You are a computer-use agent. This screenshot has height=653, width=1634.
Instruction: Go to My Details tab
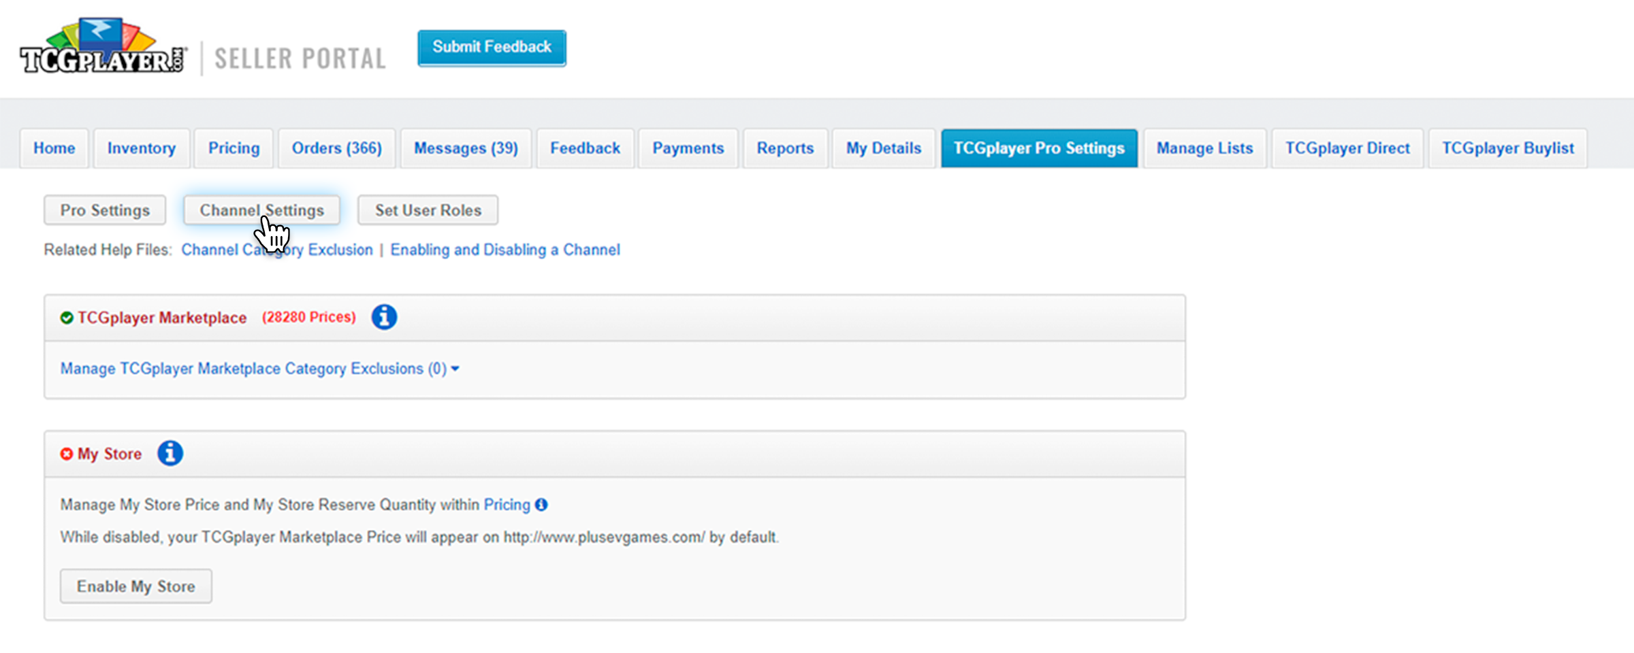(884, 148)
